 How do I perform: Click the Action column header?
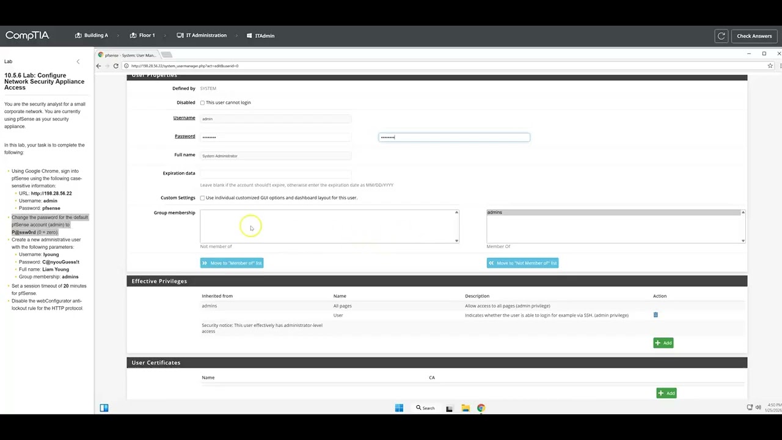click(x=659, y=296)
